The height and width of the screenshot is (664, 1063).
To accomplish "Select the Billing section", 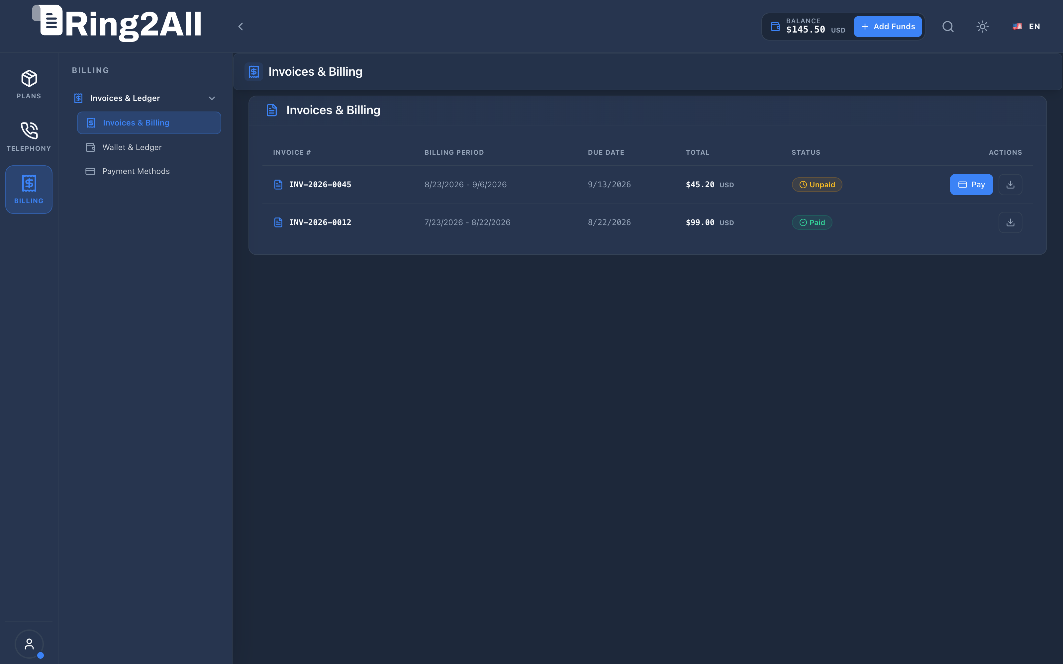I will [29, 189].
